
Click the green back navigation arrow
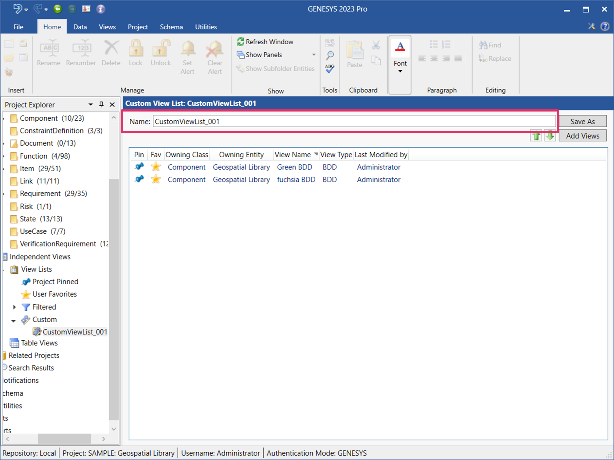coord(58,9)
